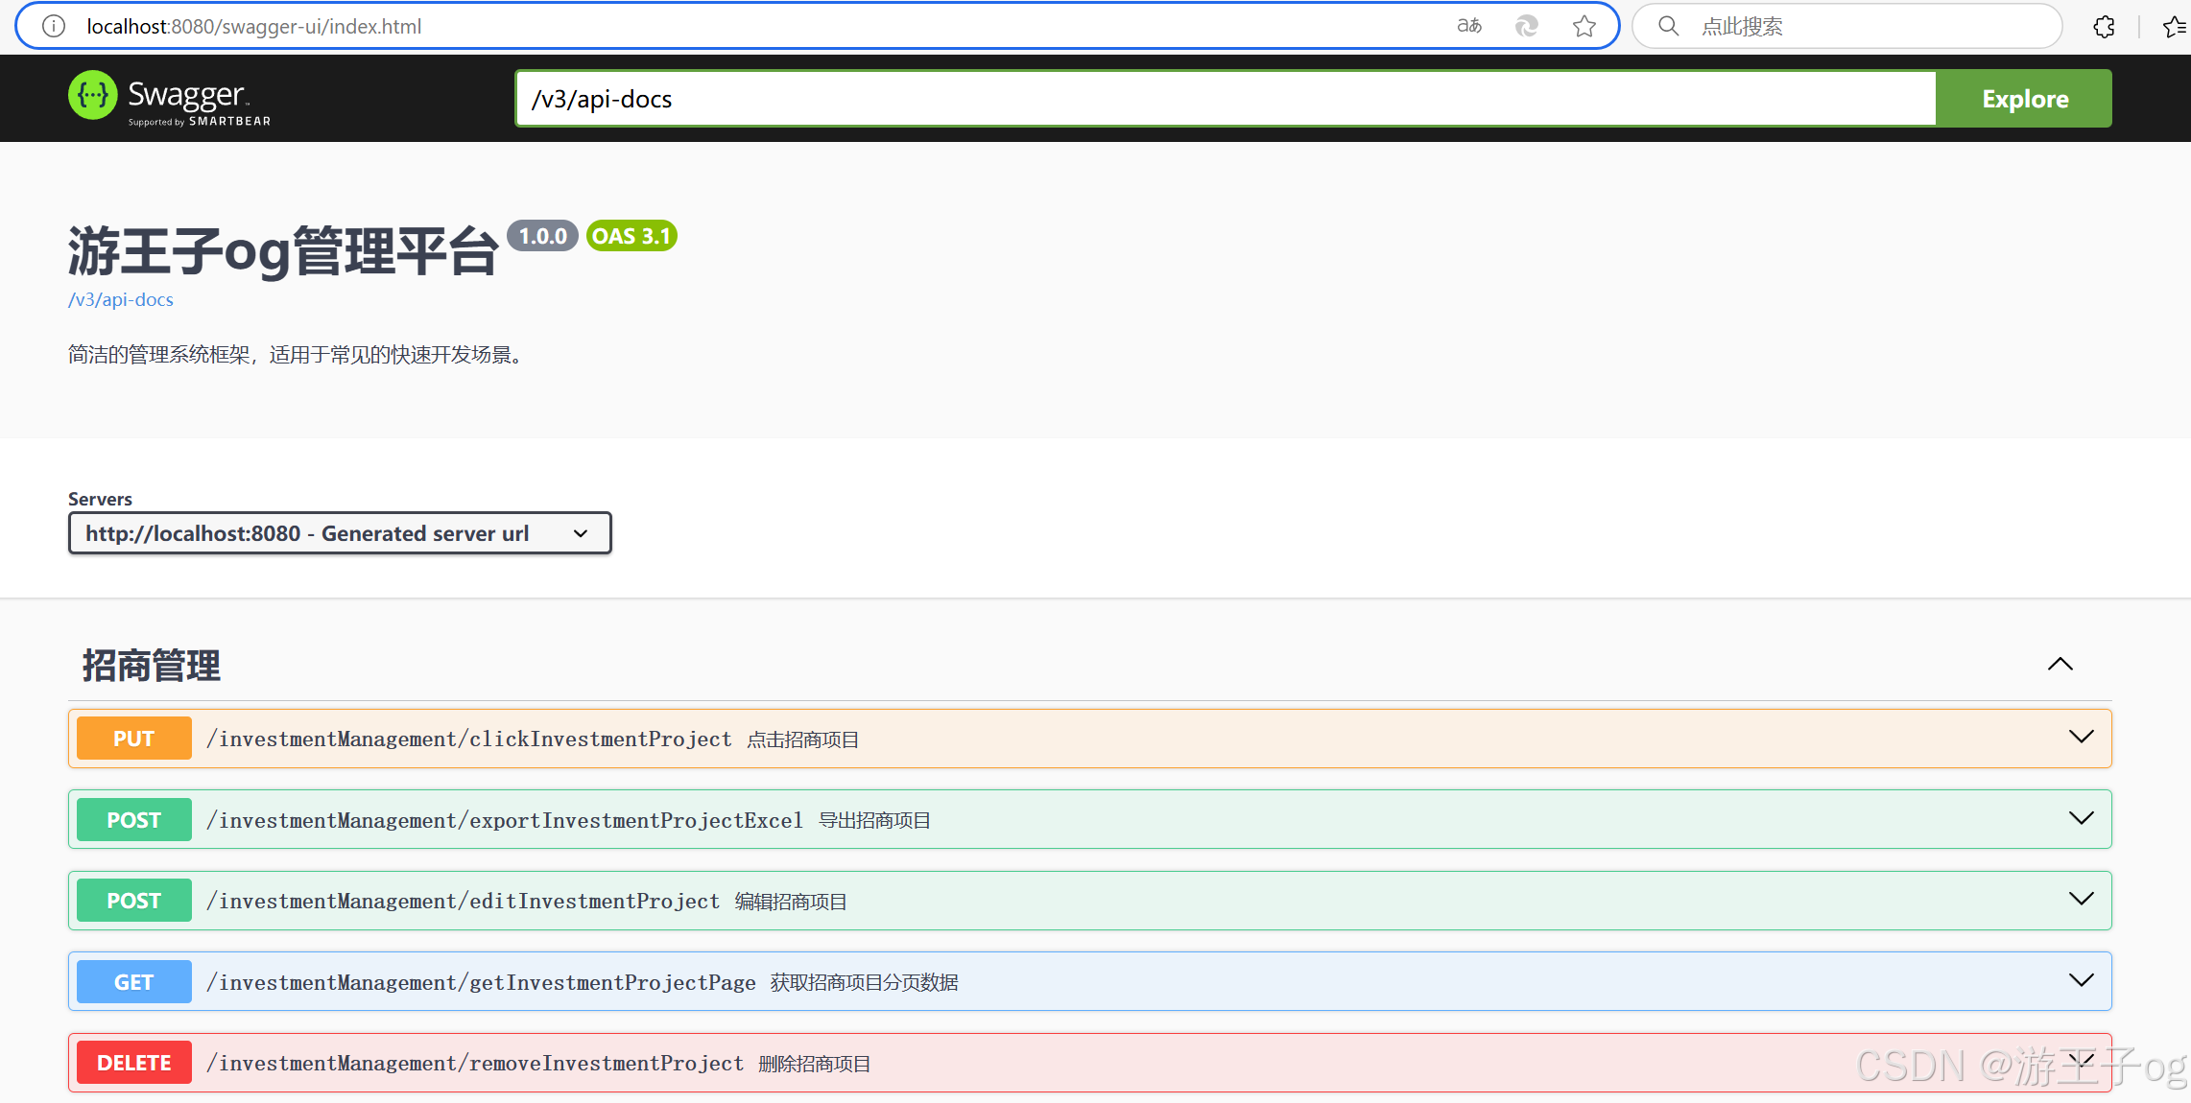Expand the exportInvestmentProjectExcel endpoint arrow
The width and height of the screenshot is (2191, 1103).
click(x=2081, y=819)
